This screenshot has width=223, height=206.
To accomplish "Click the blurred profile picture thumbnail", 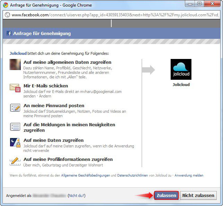I will pos(15,65).
